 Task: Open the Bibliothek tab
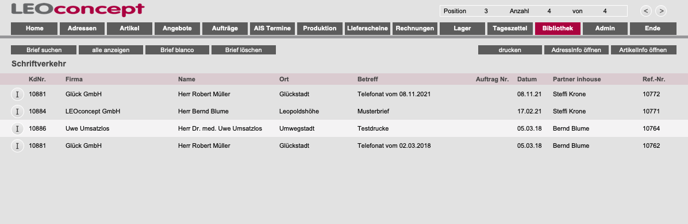point(558,29)
